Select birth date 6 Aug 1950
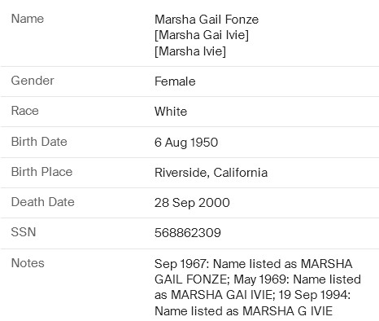 tap(186, 143)
